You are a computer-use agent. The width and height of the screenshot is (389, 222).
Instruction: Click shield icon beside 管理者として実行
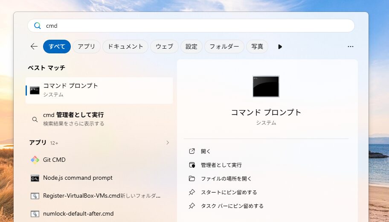tap(192, 165)
